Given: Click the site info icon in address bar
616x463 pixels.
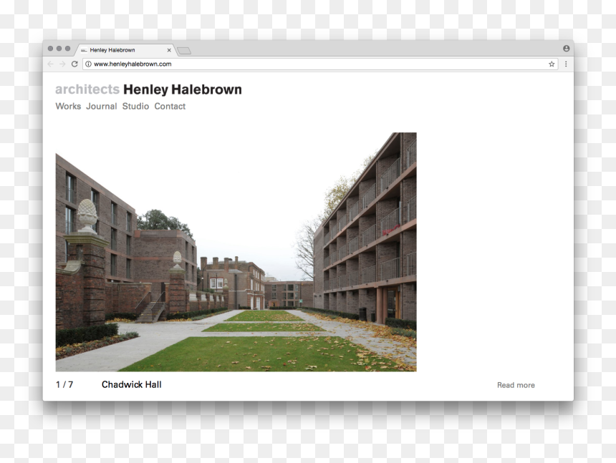Looking at the screenshot, I should (x=88, y=64).
